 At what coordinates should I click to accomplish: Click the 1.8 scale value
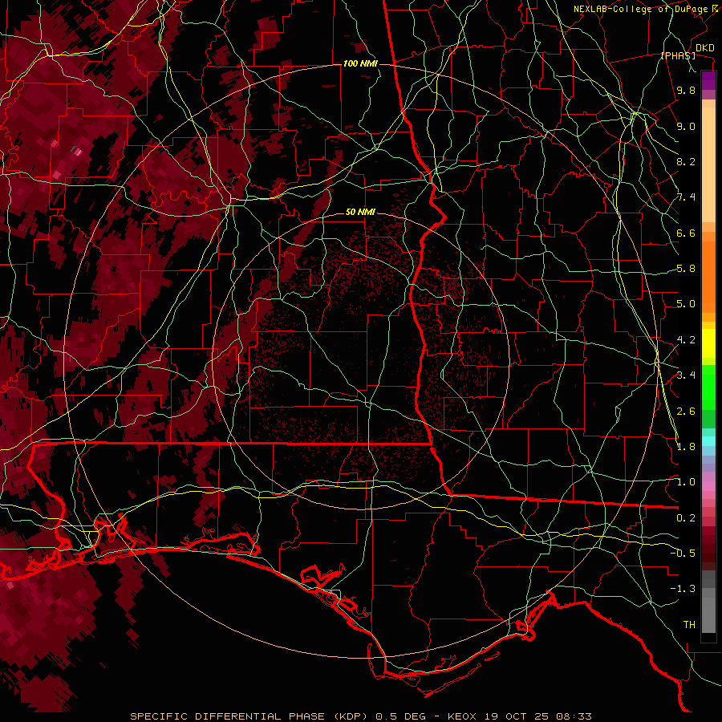tap(686, 447)
